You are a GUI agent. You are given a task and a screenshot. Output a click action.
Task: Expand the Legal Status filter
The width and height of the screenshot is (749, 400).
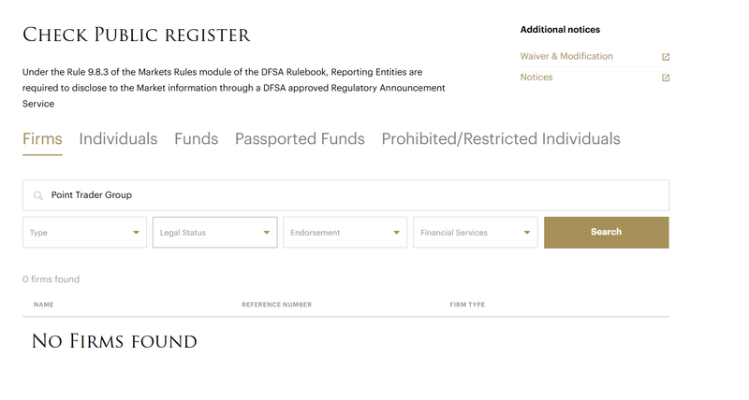point(215,233)
